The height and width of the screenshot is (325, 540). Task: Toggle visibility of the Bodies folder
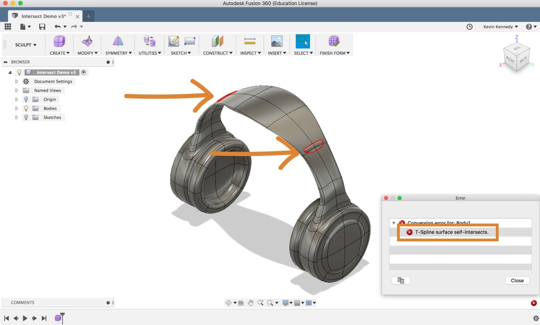(26, 108)
